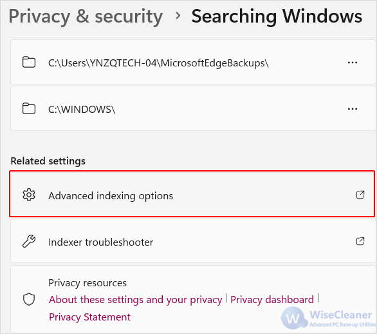Click the folder icon beside C:\WINDOWS\
The width and height of the screenshot is (377, 334).
coord(29,108)
